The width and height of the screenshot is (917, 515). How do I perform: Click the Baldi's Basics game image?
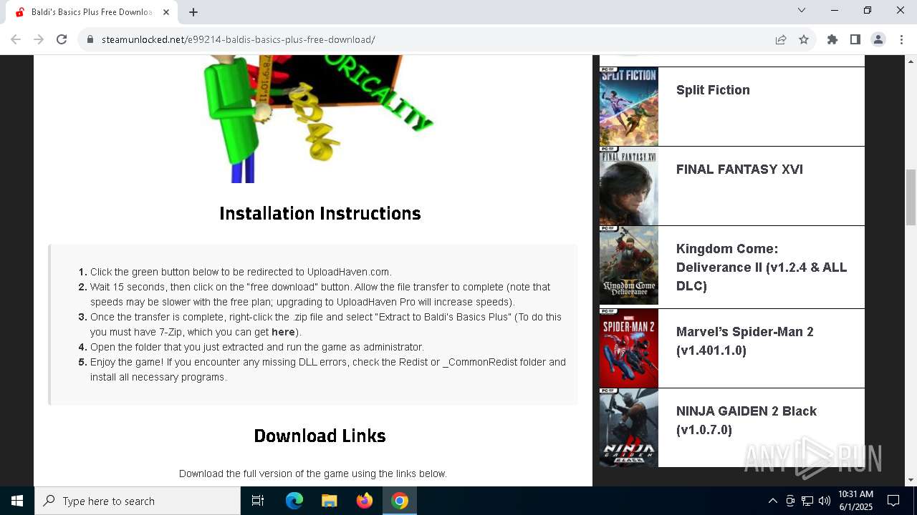(320, 119)
